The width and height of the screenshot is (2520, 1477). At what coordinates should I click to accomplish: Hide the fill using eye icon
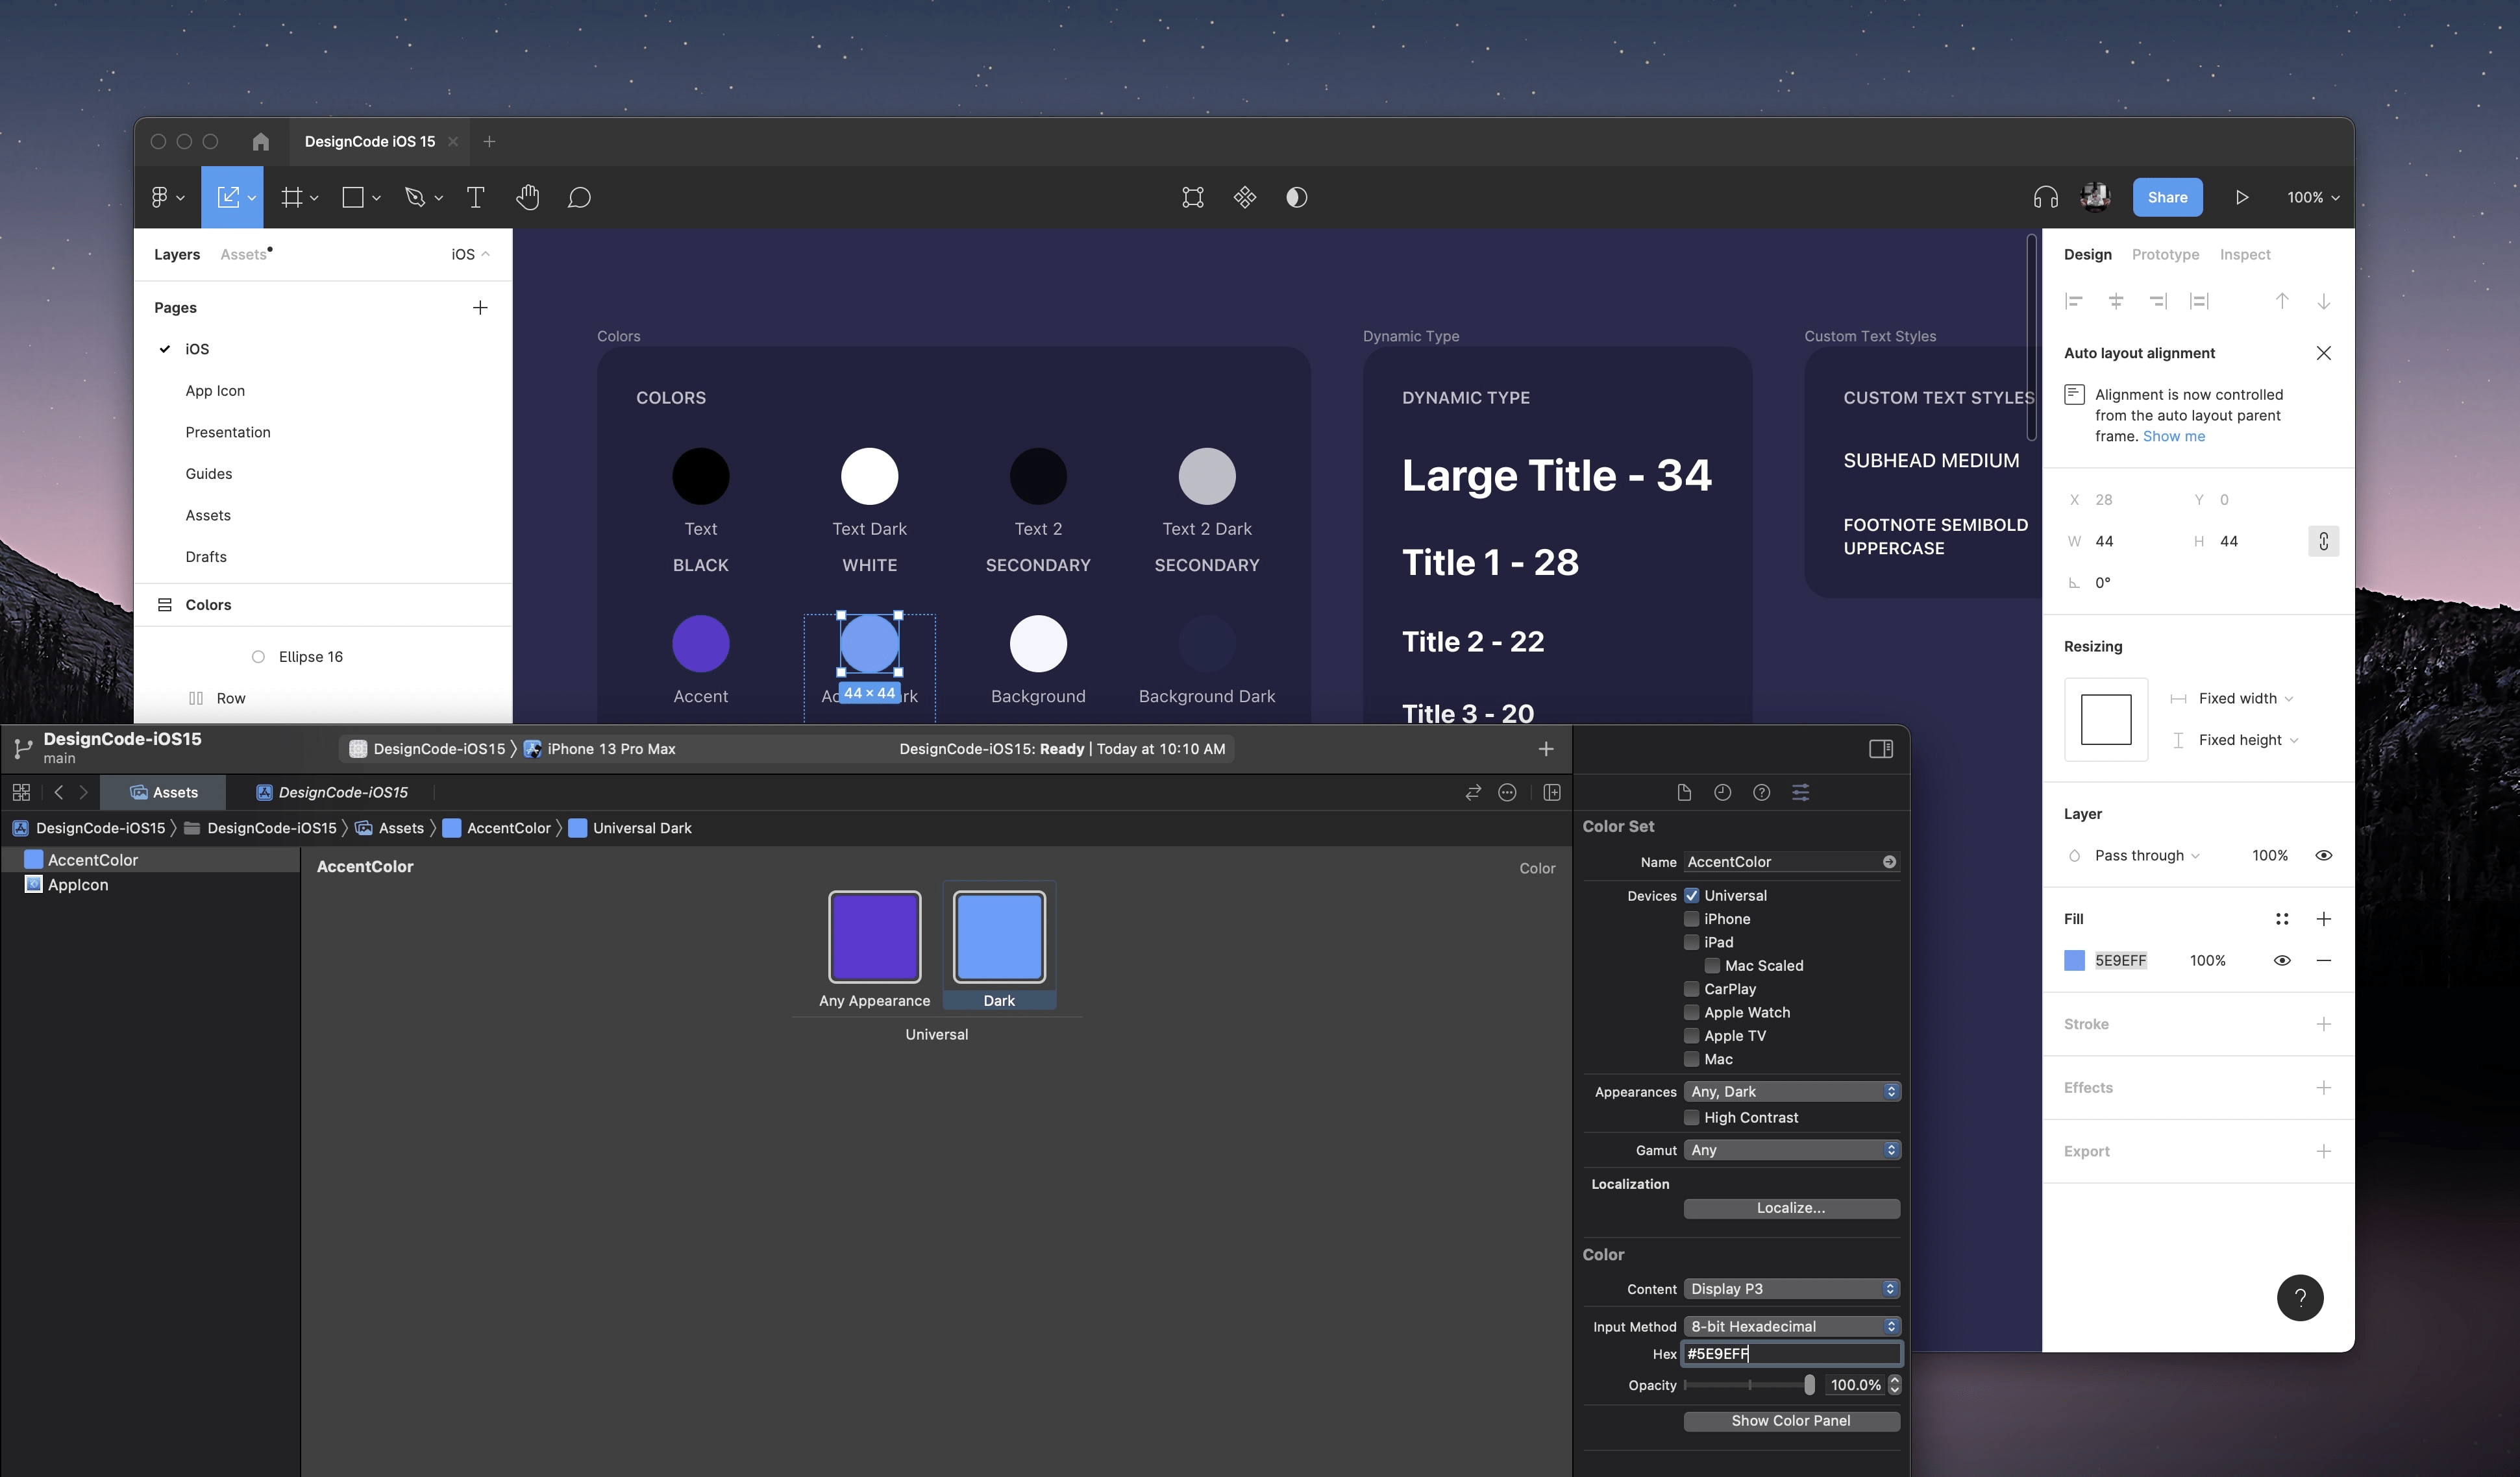(2282, 960)
